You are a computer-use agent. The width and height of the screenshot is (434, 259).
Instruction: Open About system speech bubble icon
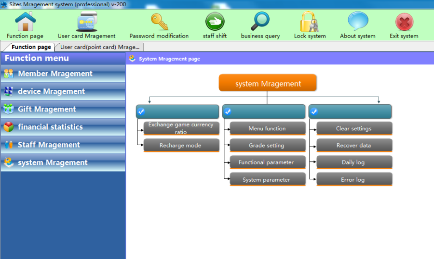pyautogui.click(x=358, y=21)
